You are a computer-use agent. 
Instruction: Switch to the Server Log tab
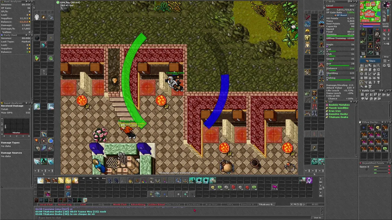coord(64,204)
